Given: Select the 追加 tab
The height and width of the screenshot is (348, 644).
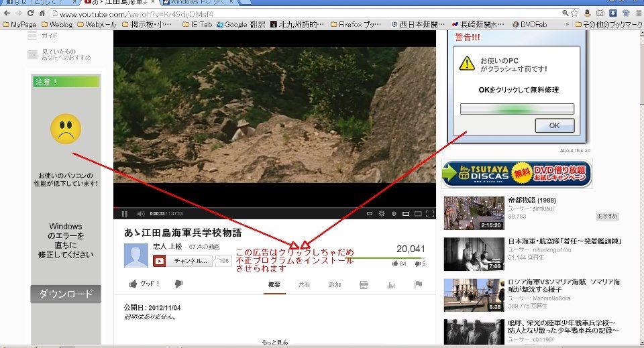Looking at the screenshot, I should pos(334,284).
